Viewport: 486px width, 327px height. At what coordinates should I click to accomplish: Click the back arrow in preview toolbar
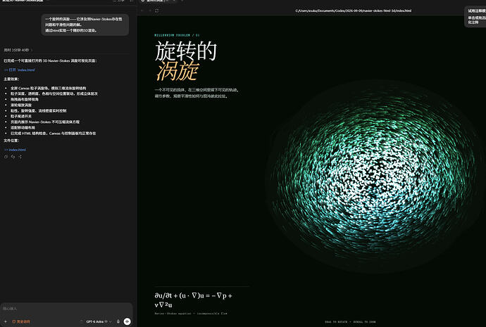tap(142, 11)
